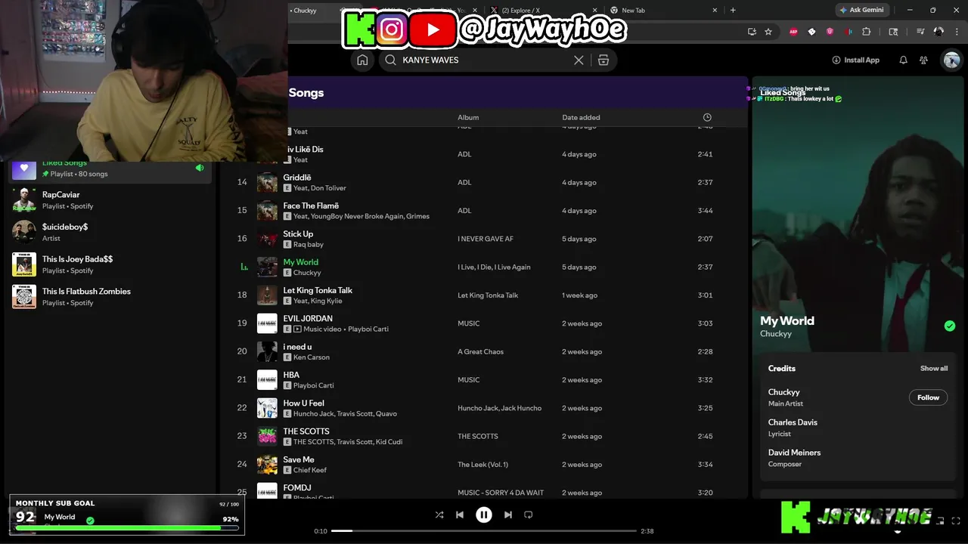Select Save Me by Chief Keef

484,465
